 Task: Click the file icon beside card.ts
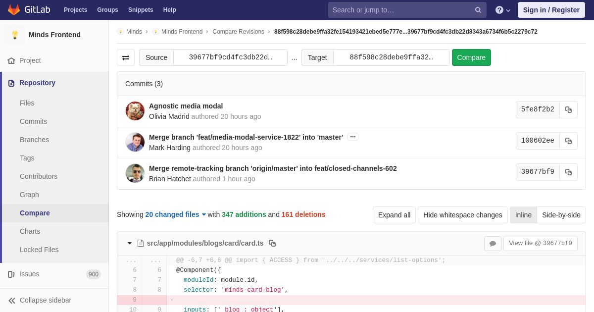(141, 243)
